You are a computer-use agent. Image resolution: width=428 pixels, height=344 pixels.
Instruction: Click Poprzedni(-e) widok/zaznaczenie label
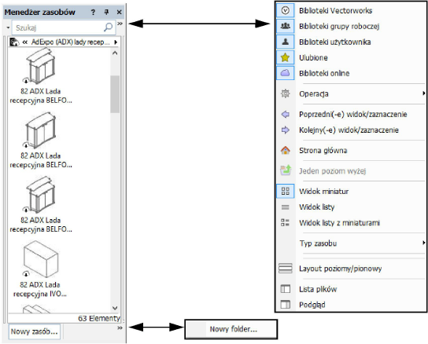pos(353,115)
